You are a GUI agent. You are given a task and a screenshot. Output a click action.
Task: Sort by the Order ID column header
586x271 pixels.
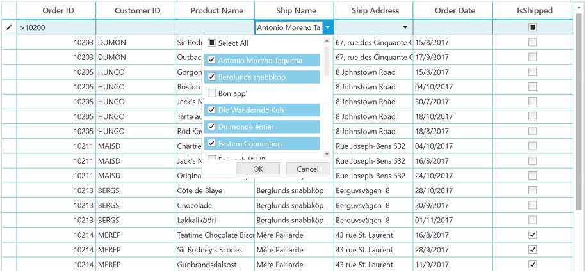tap(58, 10)
